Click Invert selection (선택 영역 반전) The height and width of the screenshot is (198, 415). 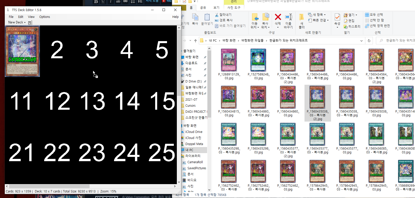coord(377,26)
